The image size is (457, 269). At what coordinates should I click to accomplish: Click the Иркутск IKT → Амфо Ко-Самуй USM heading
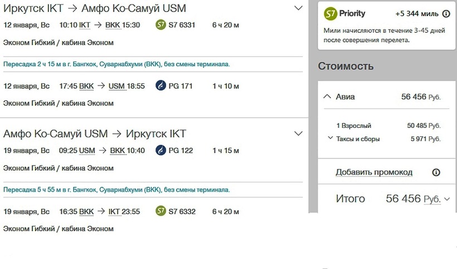tap(95, 8)
